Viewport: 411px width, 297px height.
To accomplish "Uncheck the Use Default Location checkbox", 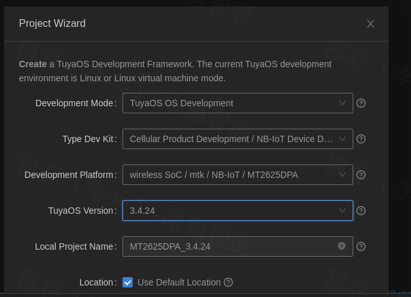I will pos(128,282).
